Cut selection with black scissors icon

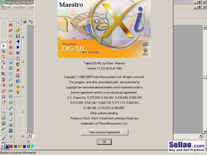18,53
